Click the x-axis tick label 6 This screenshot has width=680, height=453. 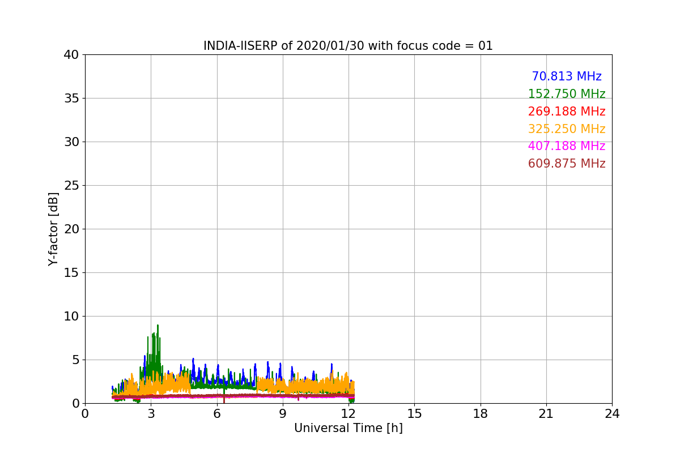[217, 414]
